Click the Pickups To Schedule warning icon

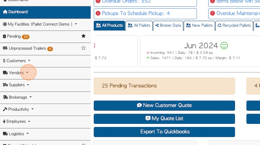point(98,13)
